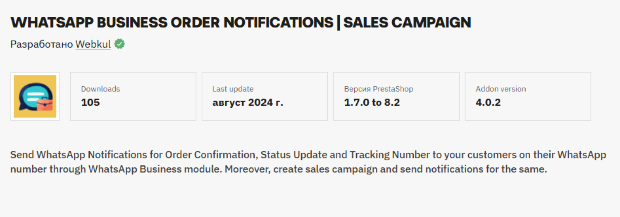Select the "август 2024 г." update date
This screenshot has width=620, height=217.
[x=248, y=102]
